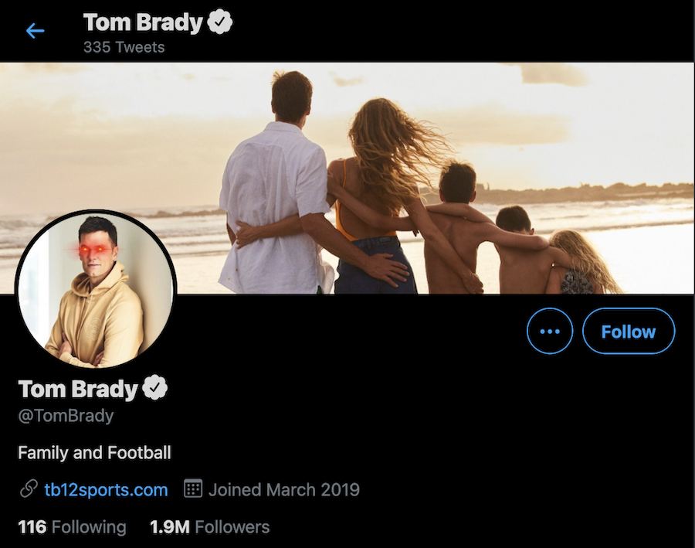
Task: Click the Joined March 2019 text
Action: 283,489
